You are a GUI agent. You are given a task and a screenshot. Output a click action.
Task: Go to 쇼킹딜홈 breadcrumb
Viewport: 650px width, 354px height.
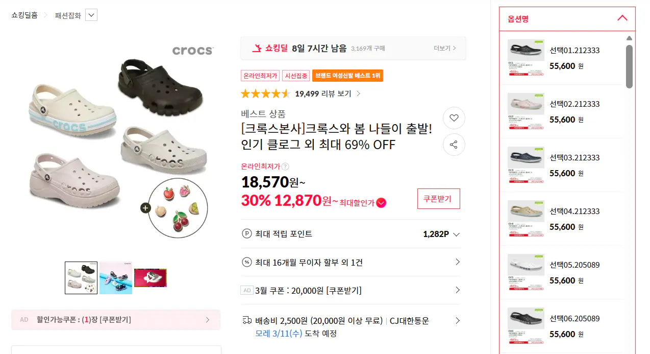(24, 15)
